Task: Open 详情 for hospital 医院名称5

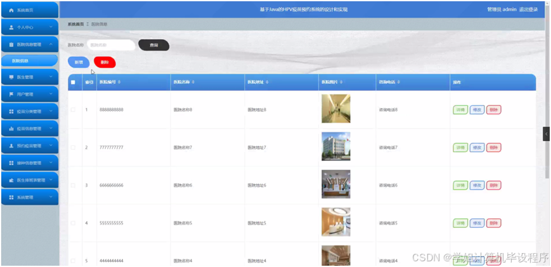Action: click(x=460, y=223)
